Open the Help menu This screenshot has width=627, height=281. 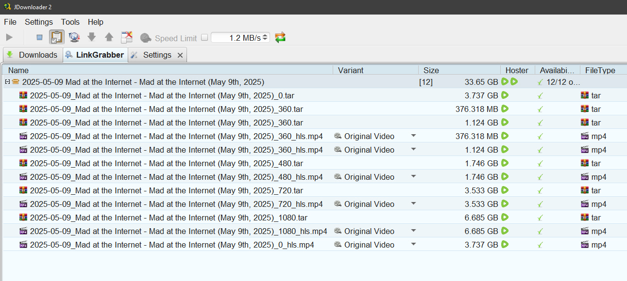point(96,22)
